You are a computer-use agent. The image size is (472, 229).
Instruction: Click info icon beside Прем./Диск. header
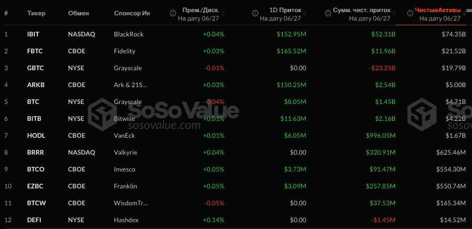tap(173, 13)
